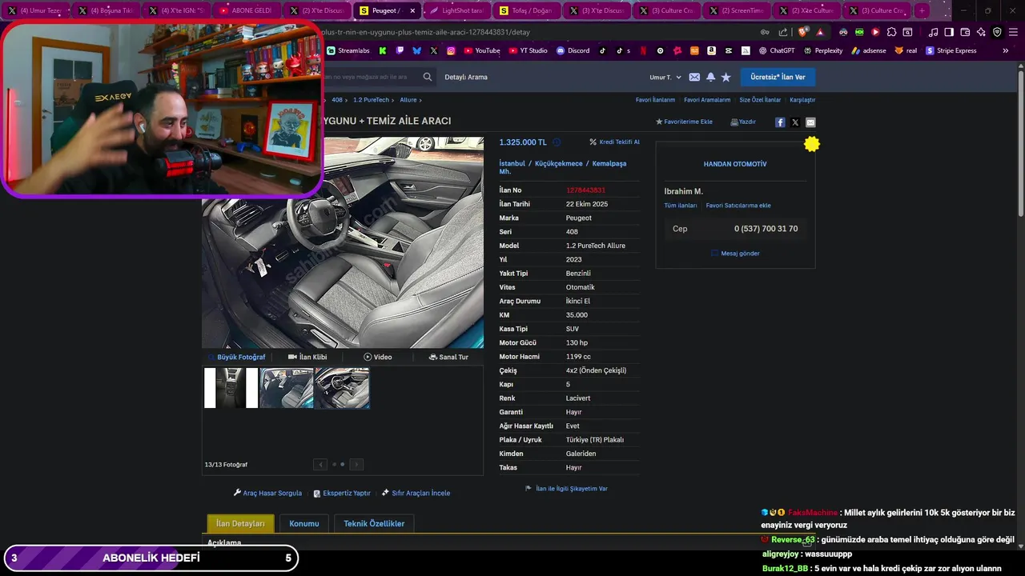
Task: Open the Netflix bookmark icon
Action: click(x=642, y=50)
